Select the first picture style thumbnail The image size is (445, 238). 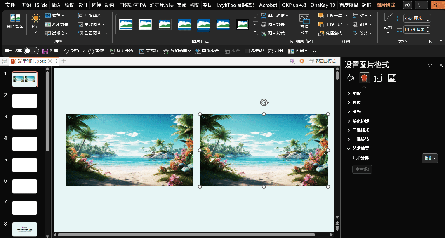[x=125, y=24]
